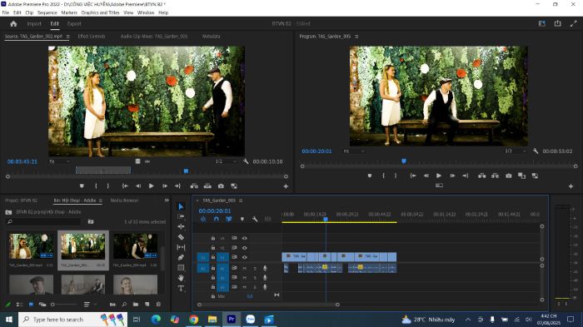Add marker in Program monitor
The width and height of the screenshot is (583, 327).
point(370,176)
